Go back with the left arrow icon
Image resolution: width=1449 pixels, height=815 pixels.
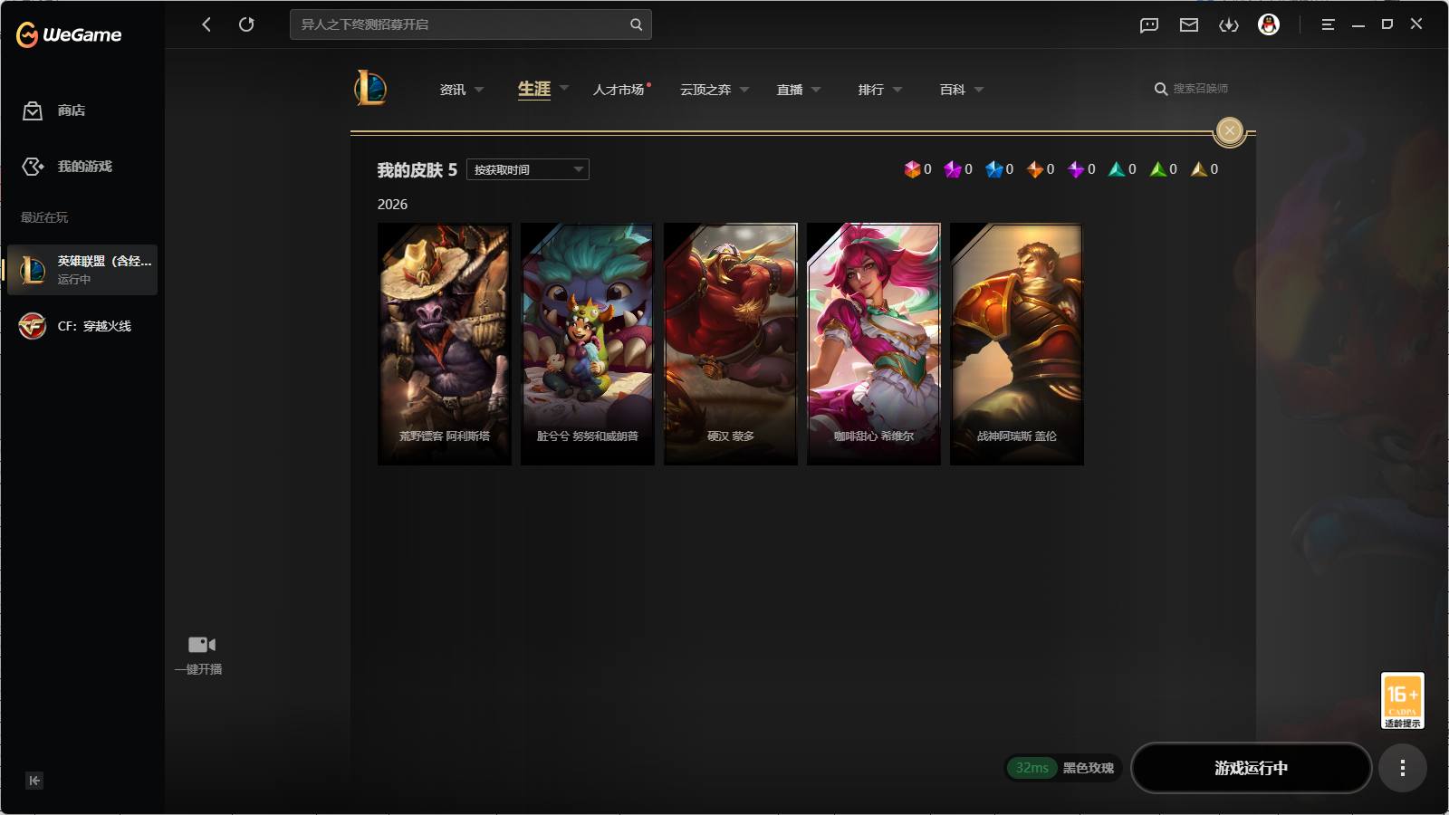[x=206, y=24]
